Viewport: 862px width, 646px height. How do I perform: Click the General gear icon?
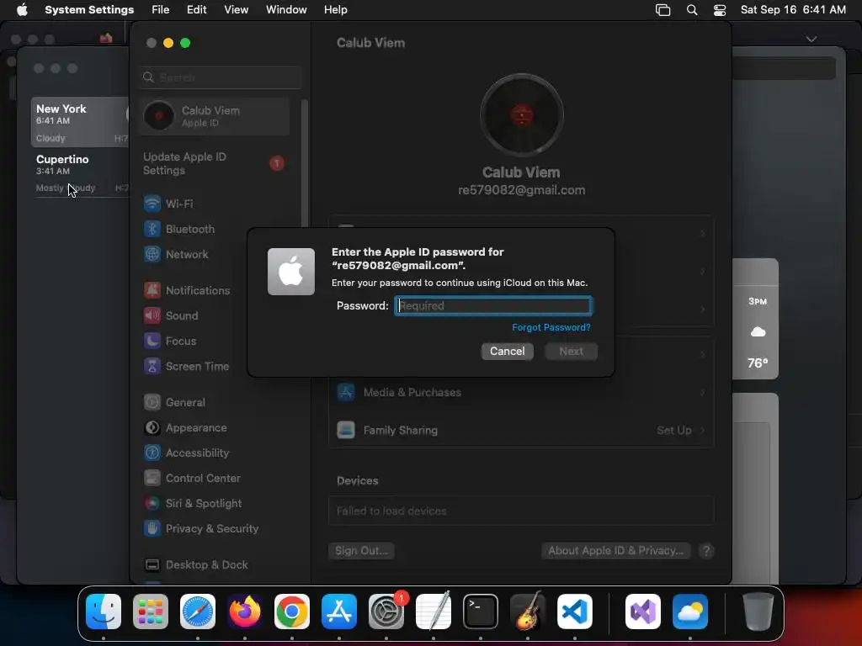(152, 402)
